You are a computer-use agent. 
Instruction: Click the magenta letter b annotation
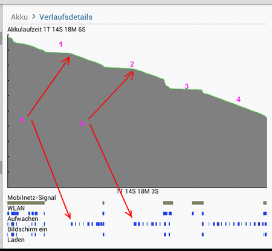pos(83,123)
